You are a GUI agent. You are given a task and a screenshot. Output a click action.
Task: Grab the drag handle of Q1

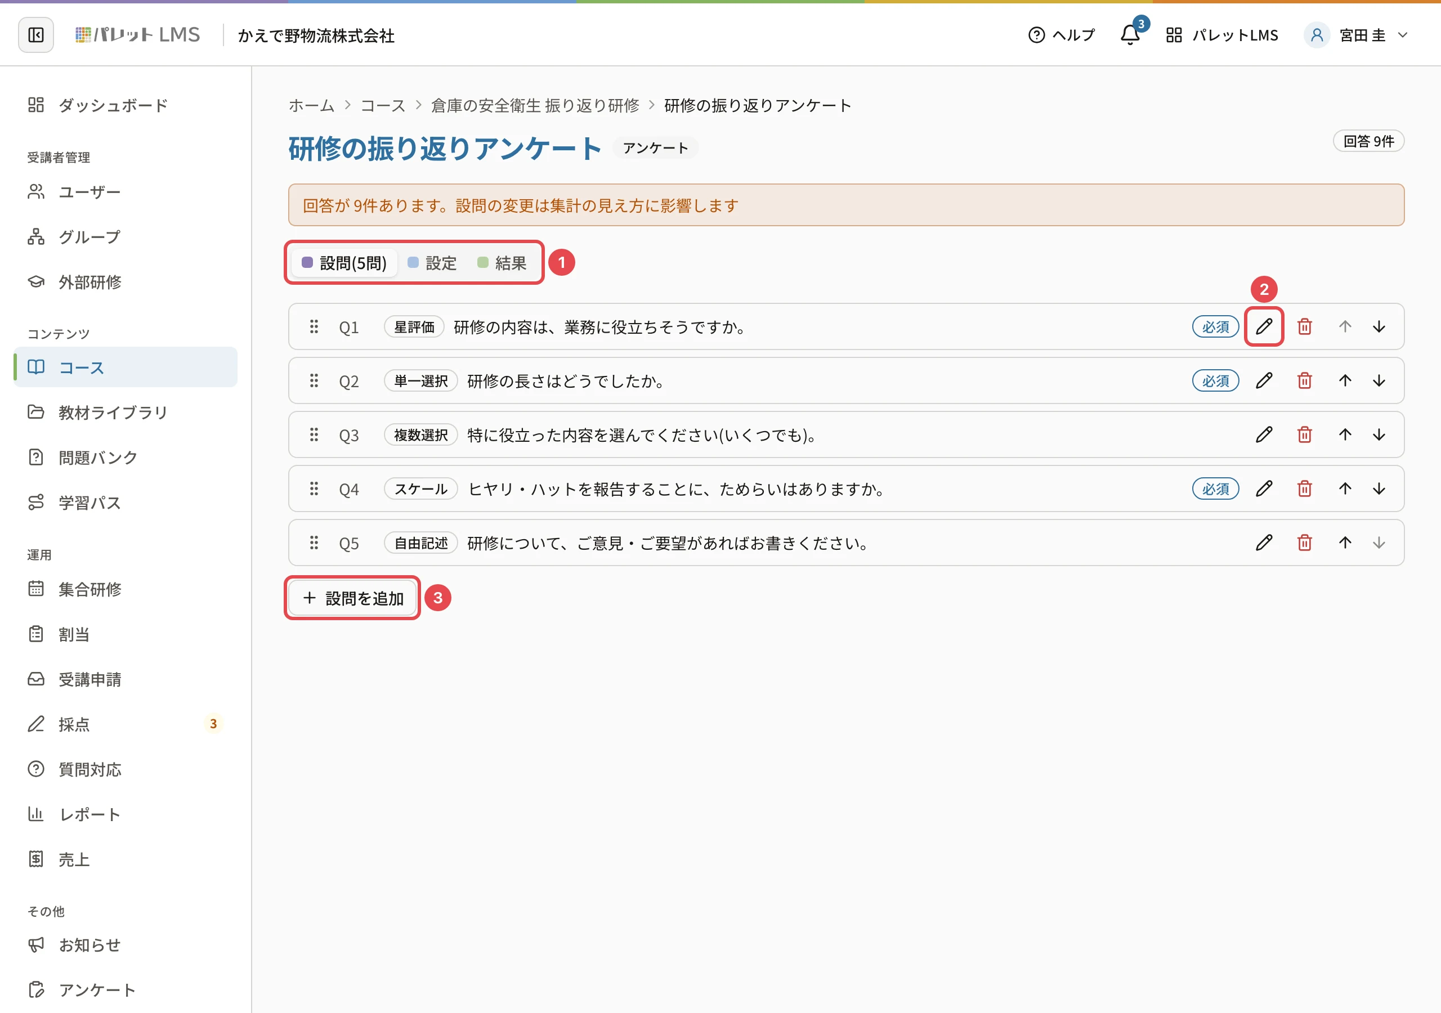point(314,326)
